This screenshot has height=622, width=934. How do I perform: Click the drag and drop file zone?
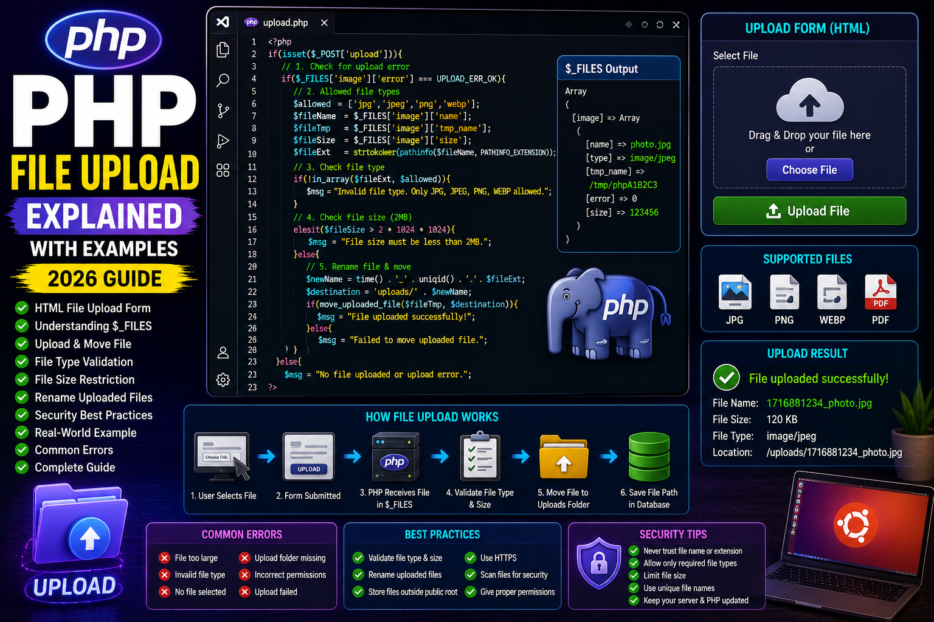[x=809, y=128]
